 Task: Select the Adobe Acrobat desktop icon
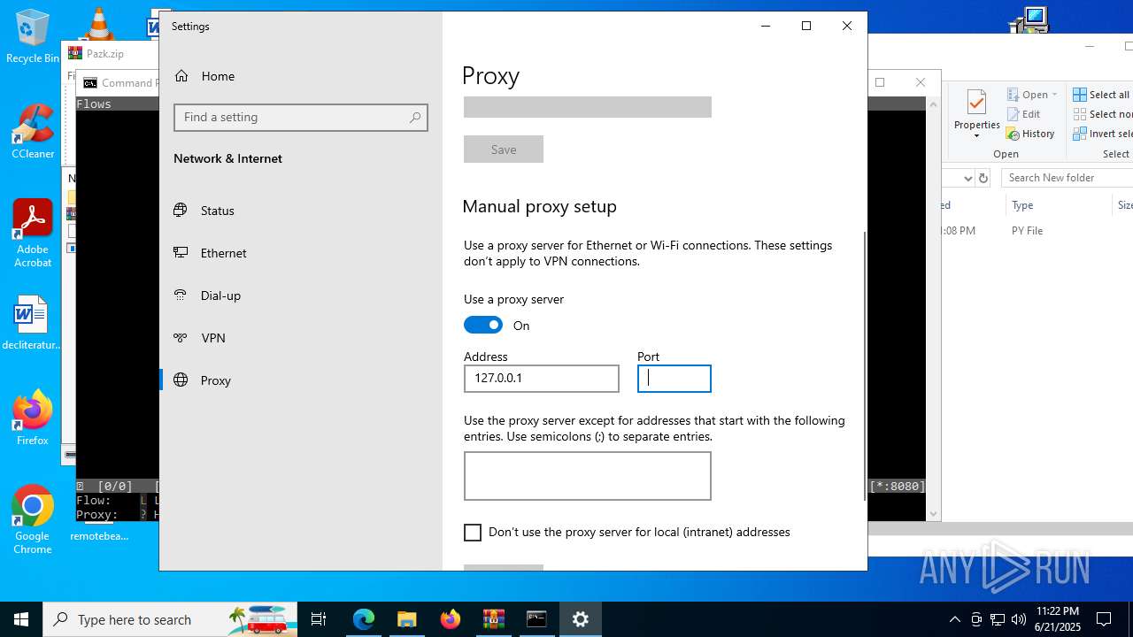pos(33,234)
